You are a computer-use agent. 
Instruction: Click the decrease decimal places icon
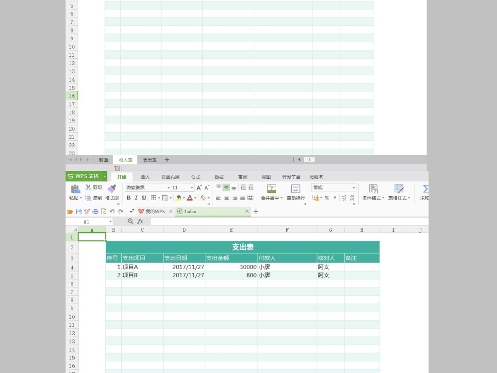352,198
